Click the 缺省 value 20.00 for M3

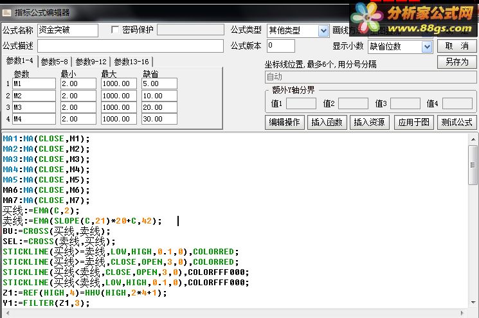click(159, 107)
